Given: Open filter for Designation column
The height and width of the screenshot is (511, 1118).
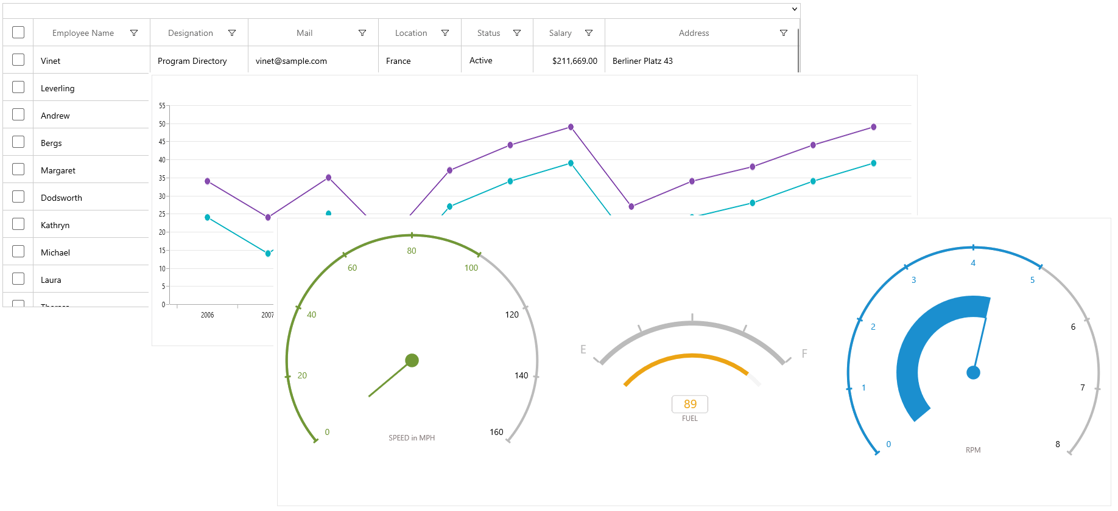Looking at the screenshot, I should tap(232, 33).
